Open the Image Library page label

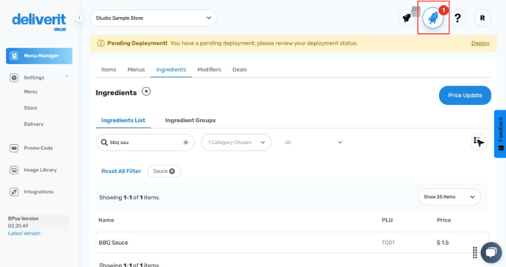[x=40, y=170]
